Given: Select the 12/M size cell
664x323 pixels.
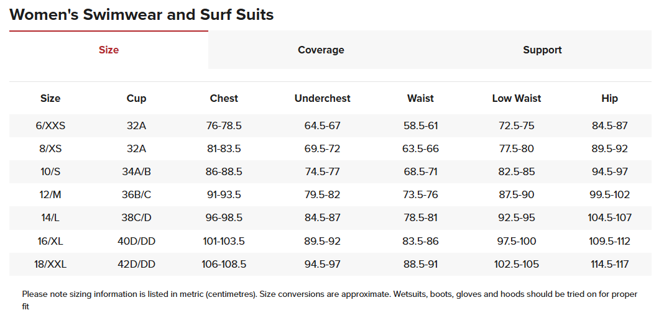Looking at the screenshot, I should click(50, 194).
